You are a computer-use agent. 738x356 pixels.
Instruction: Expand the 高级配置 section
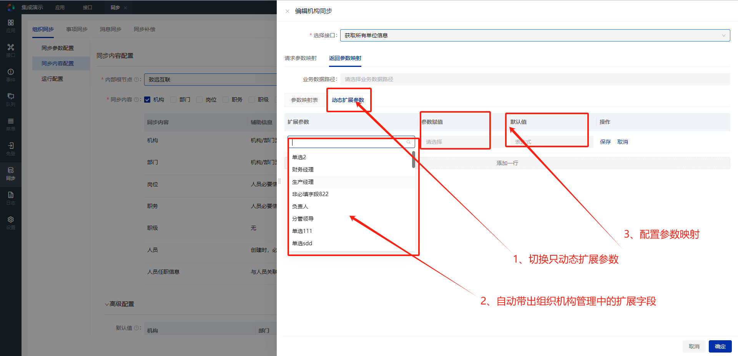[x=120, y=304]
